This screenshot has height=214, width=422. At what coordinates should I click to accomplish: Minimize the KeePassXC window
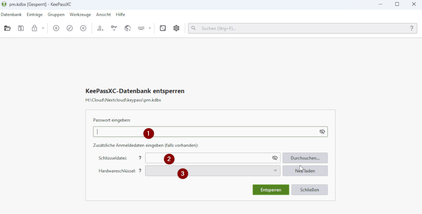point(380,4)
